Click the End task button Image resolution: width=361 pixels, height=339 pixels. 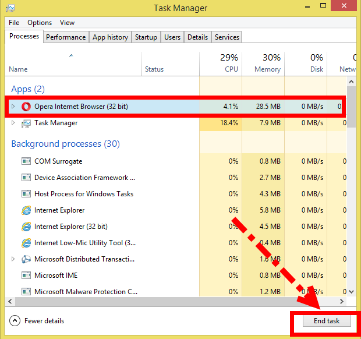[x=327, y=321]
